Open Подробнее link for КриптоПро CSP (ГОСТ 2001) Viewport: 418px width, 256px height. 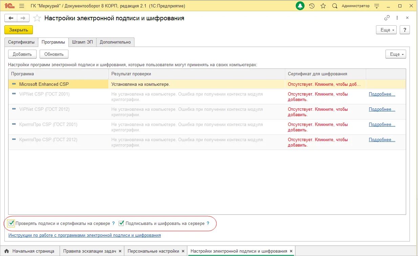point(382,125)
